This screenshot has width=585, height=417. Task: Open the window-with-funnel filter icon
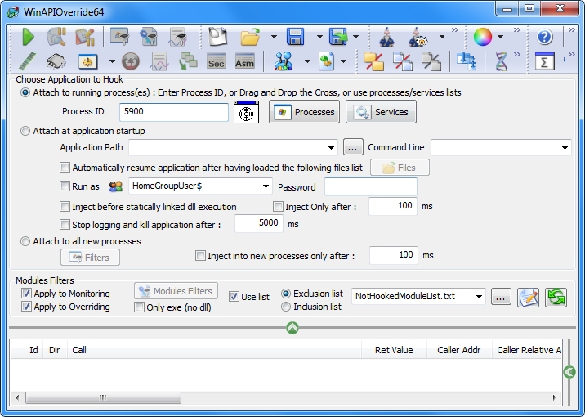(x=119, y=37)
